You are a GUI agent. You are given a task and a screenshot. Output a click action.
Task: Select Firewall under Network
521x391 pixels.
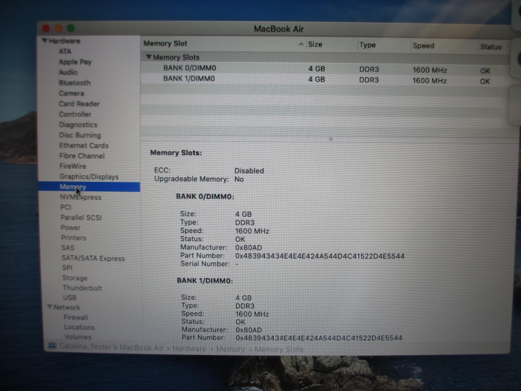(76, 317)
